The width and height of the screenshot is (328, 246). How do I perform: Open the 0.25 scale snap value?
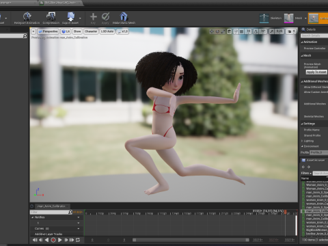279,31
